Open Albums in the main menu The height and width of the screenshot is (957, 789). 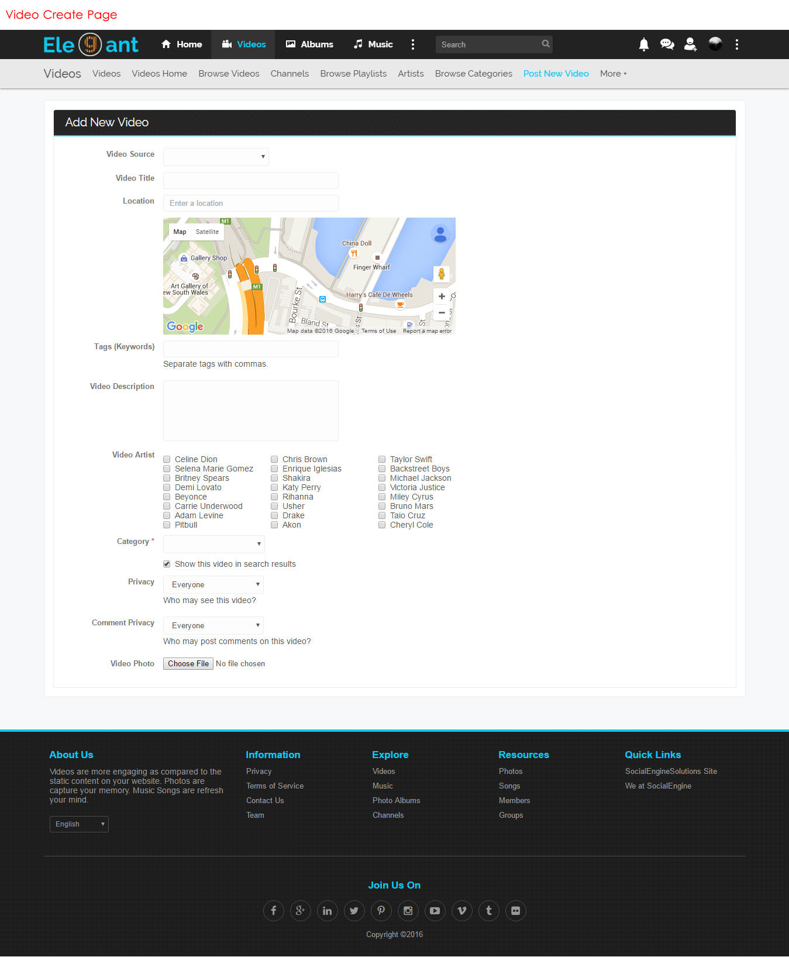coord(309,44)
